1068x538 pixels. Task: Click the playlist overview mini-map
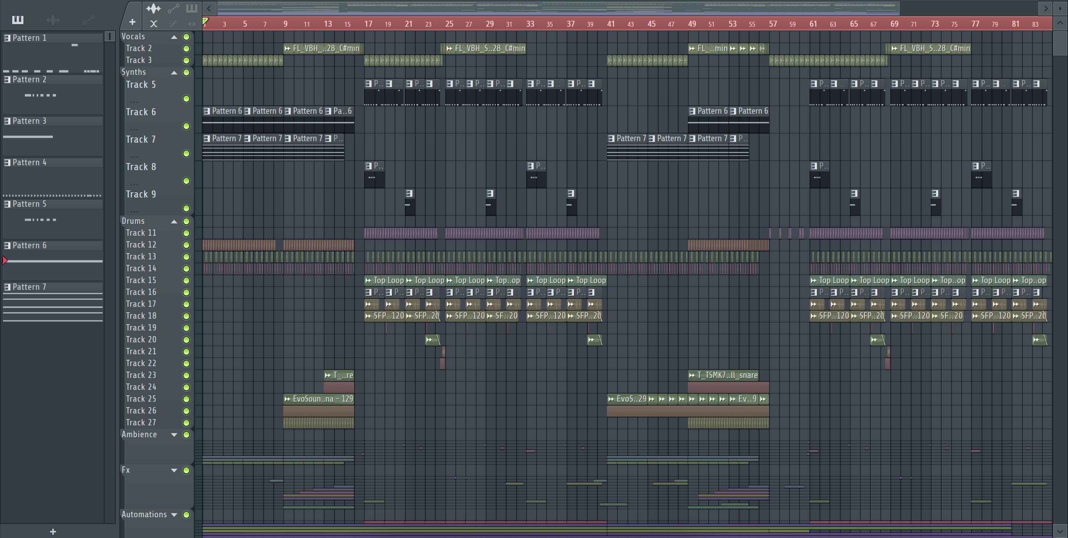click(558, 8)
